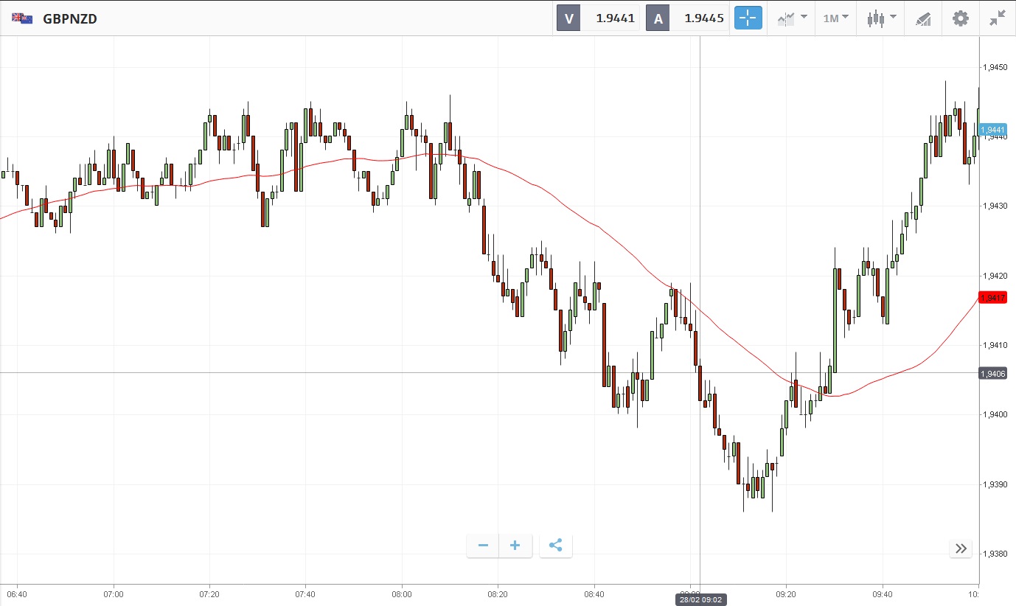Toggle the crosshair cursor tool
The width and height of the screenshot is (1016, 606).
click(748, 18)
